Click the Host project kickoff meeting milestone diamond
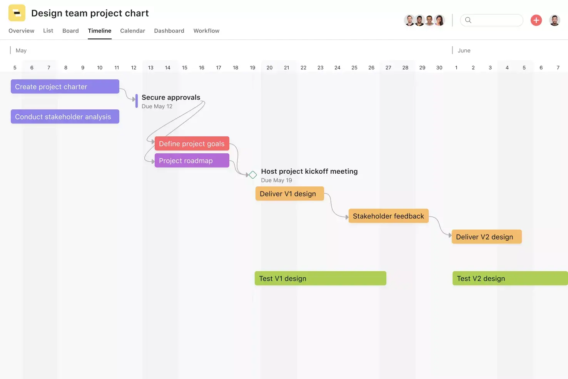 pos(252,174)
